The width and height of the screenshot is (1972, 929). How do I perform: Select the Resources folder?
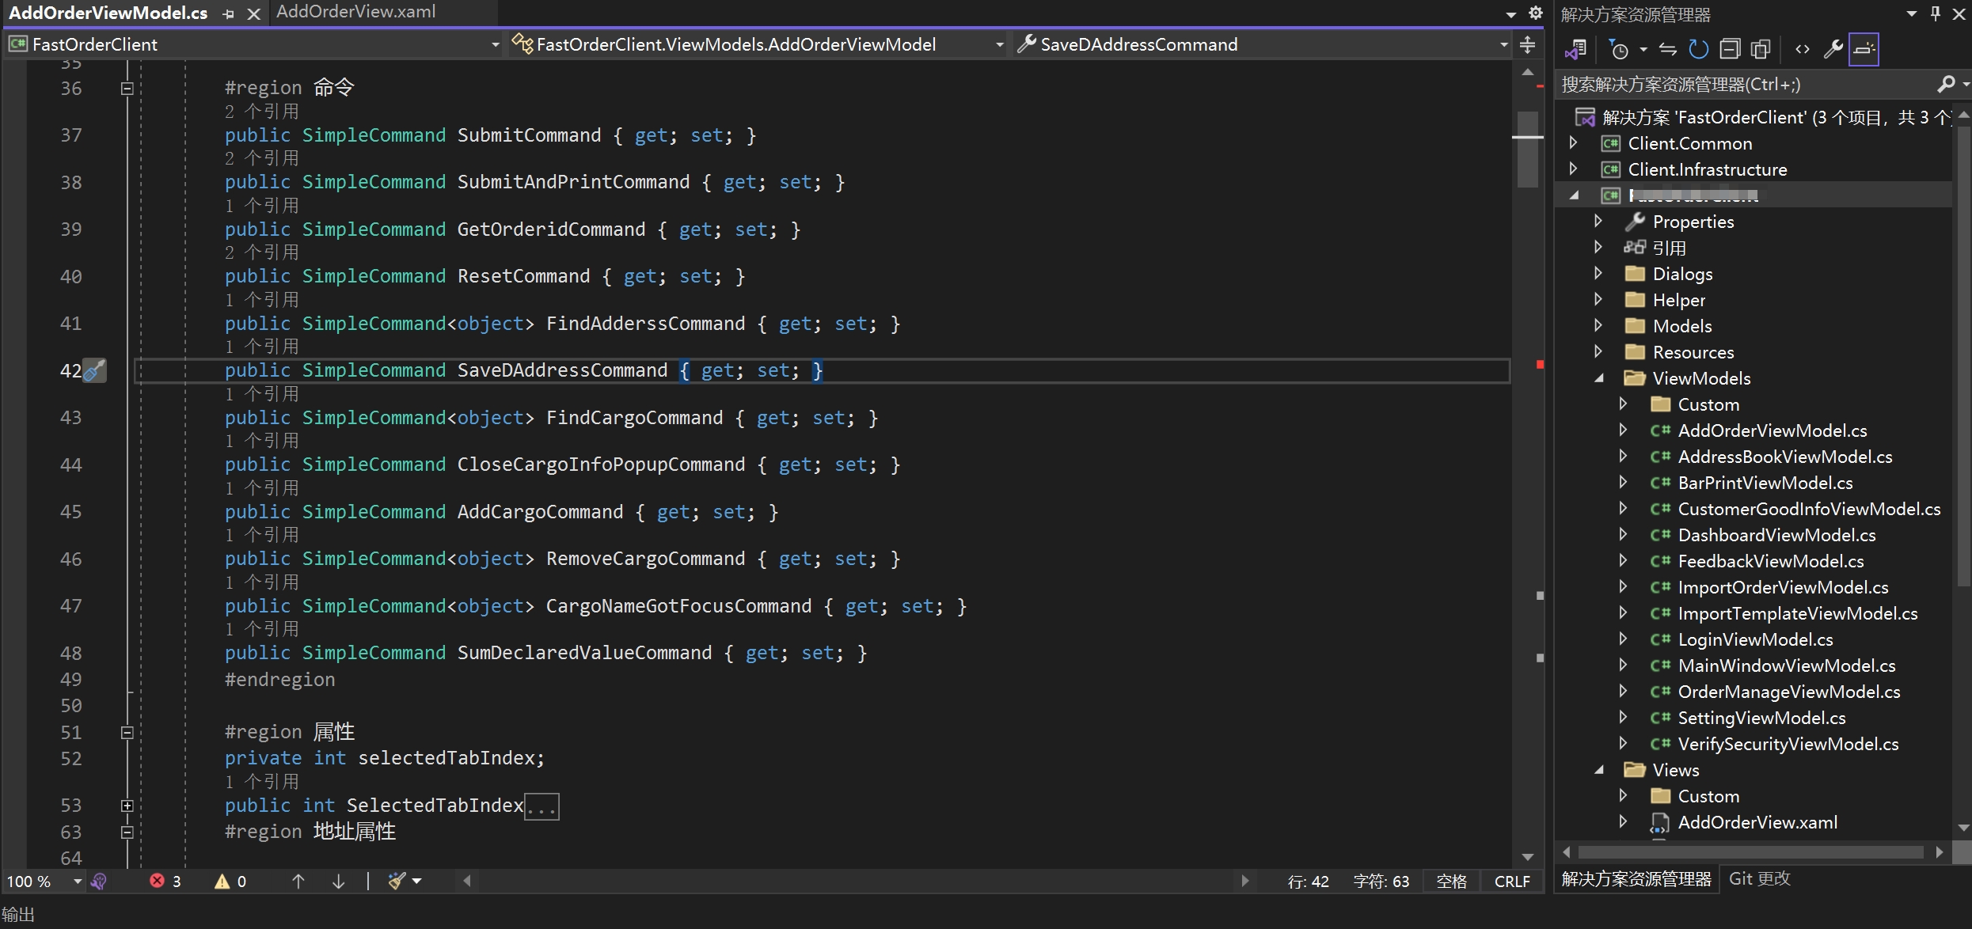[x=1693, y=352]
